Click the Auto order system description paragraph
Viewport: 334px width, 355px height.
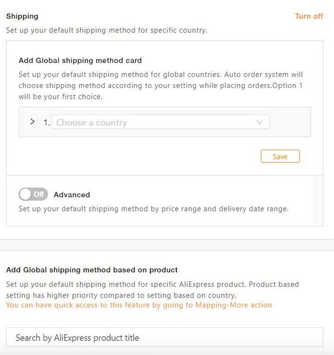click(x=160, y=85)
